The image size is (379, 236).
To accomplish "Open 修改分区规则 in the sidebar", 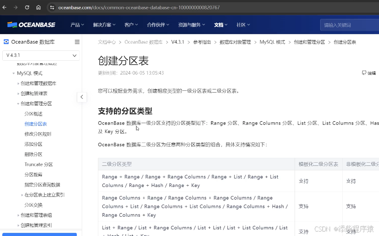I will pyautogui.click(x=38, y=134).
